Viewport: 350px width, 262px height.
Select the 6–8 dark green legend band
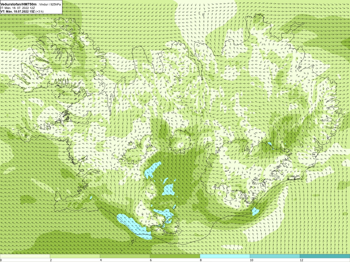[x=175, y=256]
